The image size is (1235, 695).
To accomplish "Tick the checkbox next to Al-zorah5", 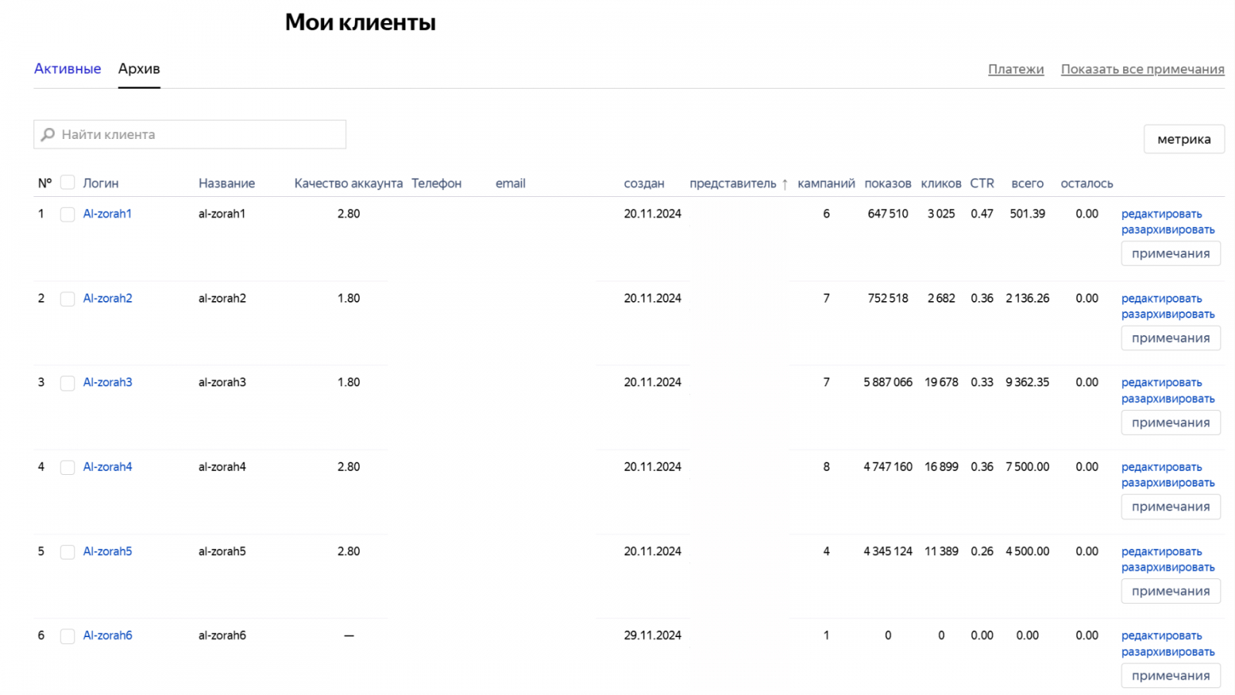I will click(68, 552).
